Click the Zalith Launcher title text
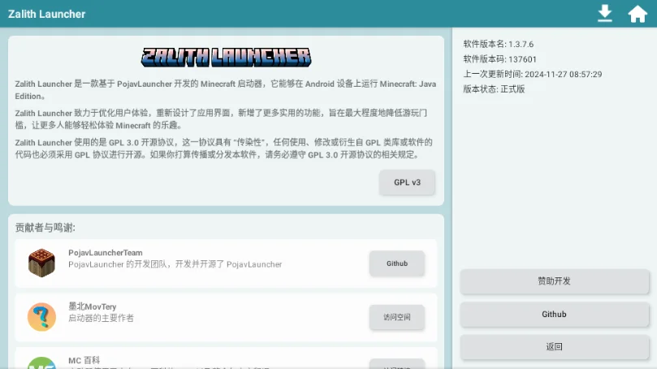 [x=46, y=14]
